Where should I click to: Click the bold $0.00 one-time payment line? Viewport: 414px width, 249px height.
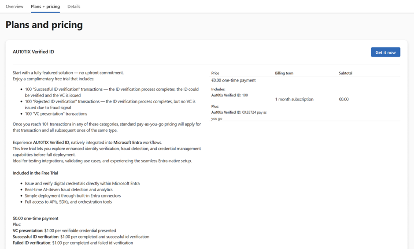point(36,219)
